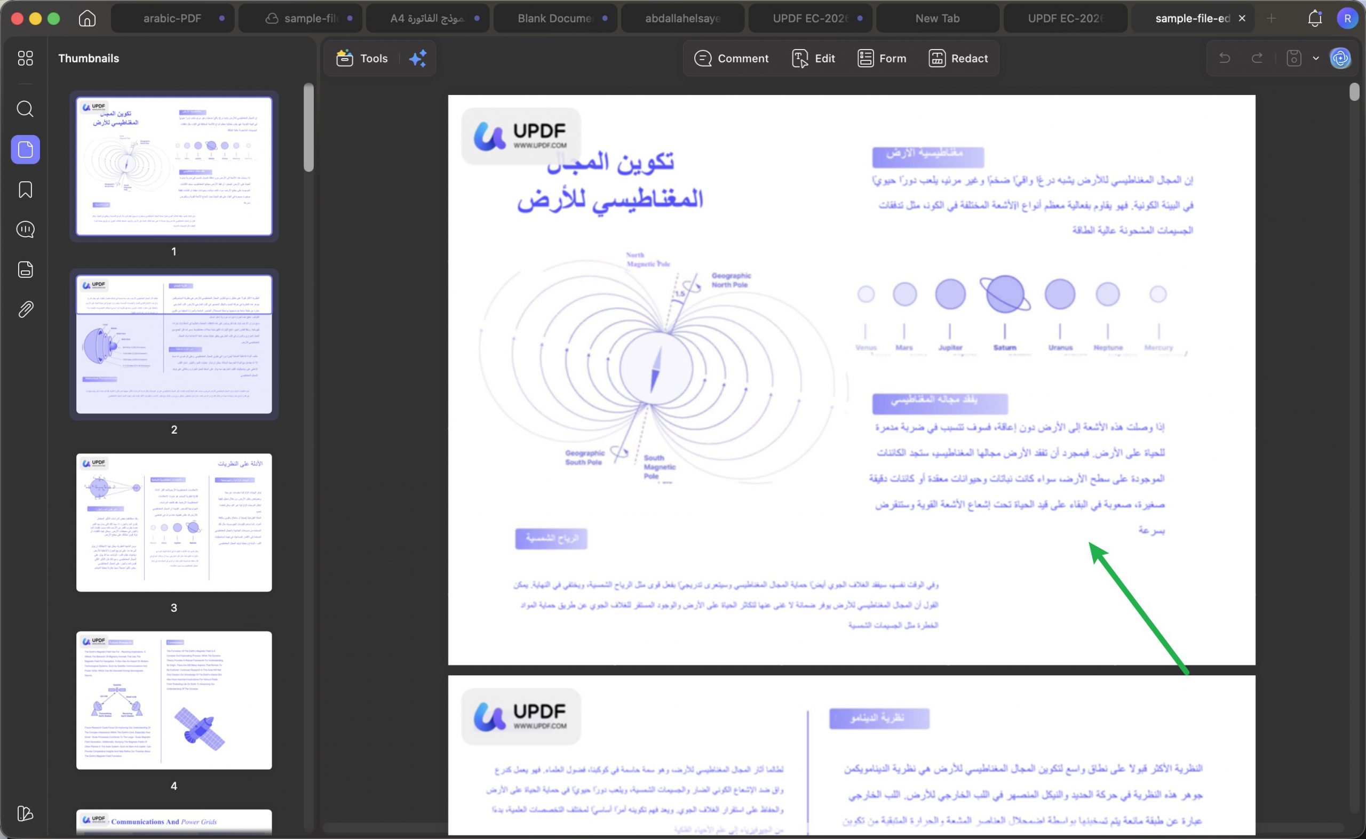Viewport: 1366px width, 839px height.
Task: Open the thumbnails grid view icon
Action: tap(25, 58)
